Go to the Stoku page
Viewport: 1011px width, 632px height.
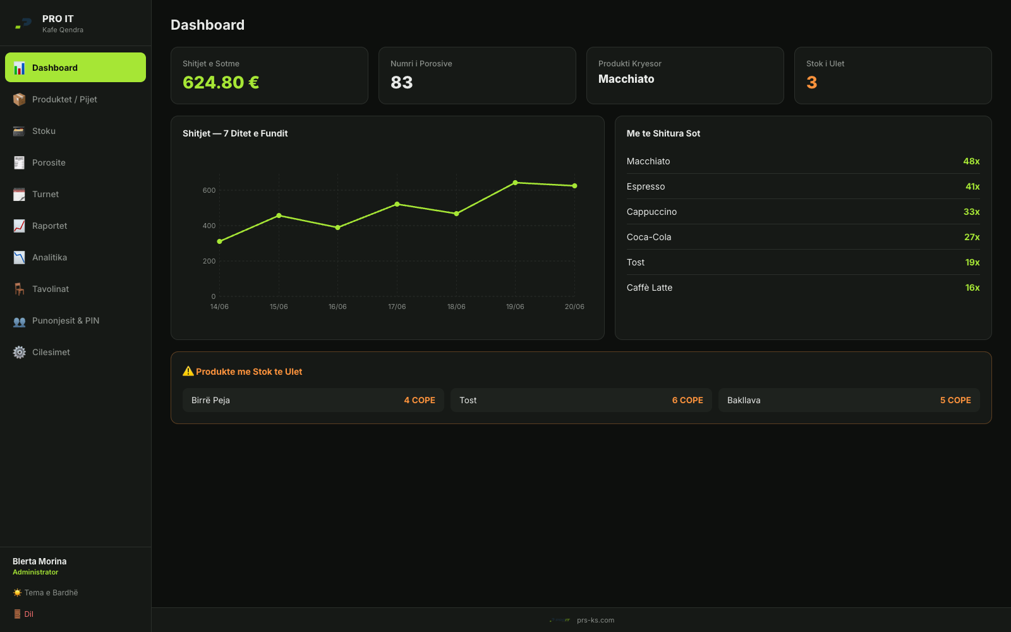click(75, 131)
